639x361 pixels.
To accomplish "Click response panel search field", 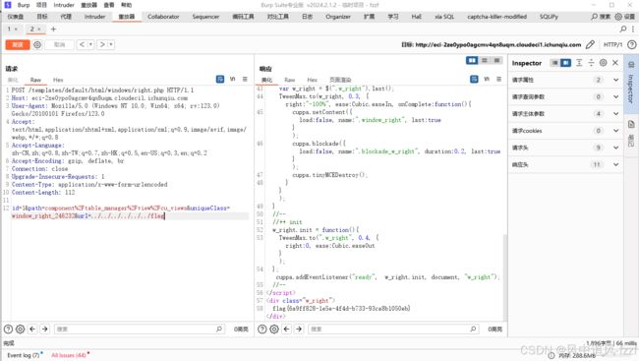I will (x=393, y=329).
